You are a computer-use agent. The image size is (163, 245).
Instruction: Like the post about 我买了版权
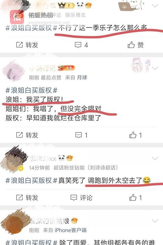pos(136,135)
